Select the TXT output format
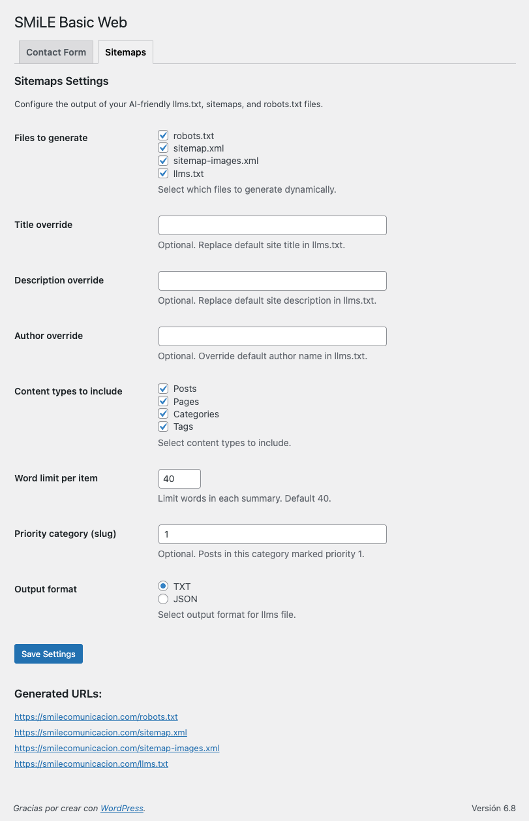Image resolution: width=529 pixels, height=821 pixels. 163,587
